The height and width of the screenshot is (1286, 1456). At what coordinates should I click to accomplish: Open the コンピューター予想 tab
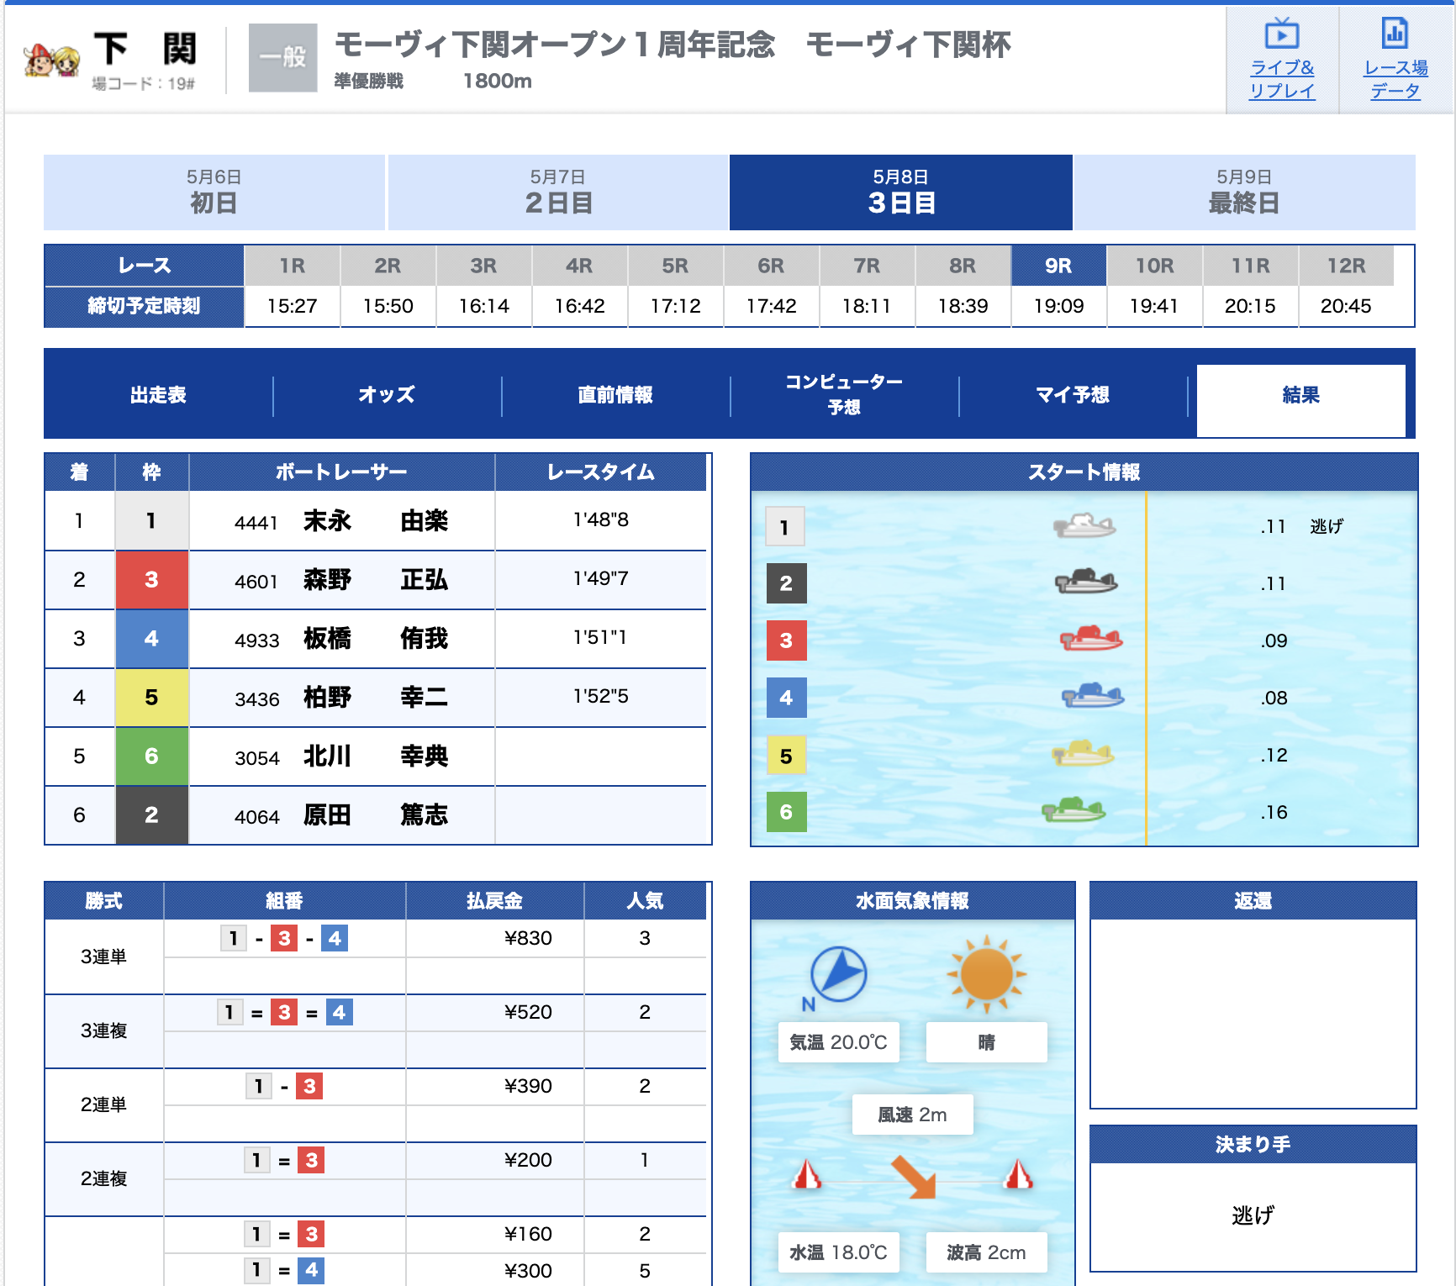[x=844, y=395]
